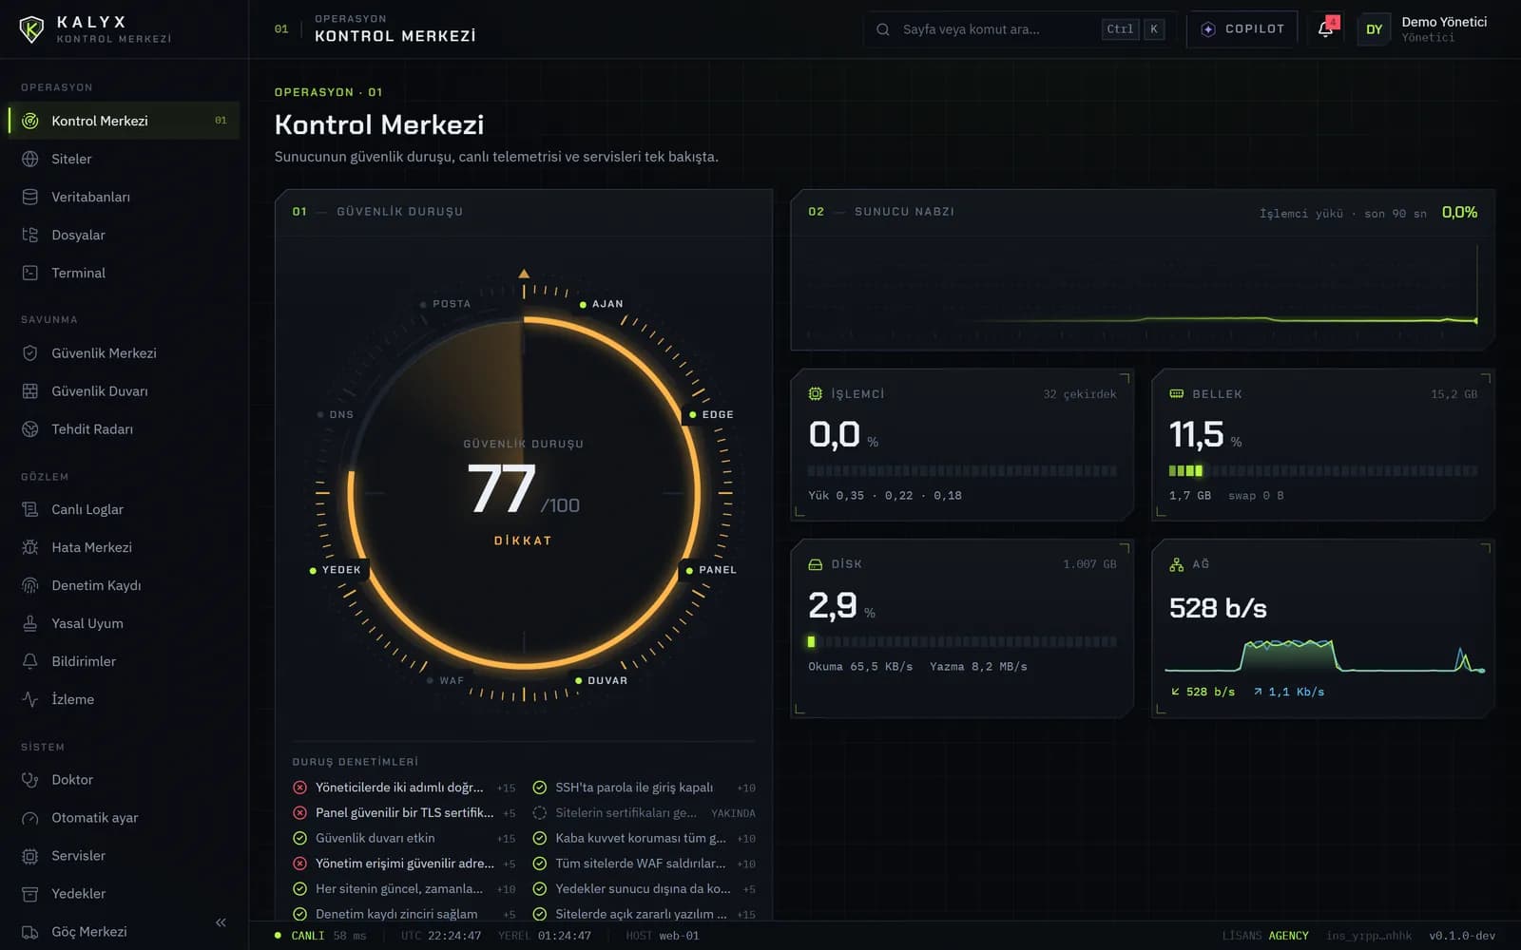Collapse the sidebar with double-chevron button
The image size is (1521, 950).
(221, 922)
